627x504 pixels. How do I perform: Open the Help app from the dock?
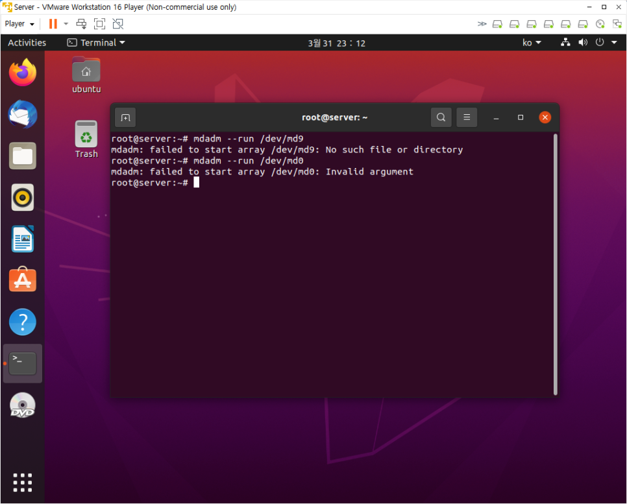click(x=23, y=322)
